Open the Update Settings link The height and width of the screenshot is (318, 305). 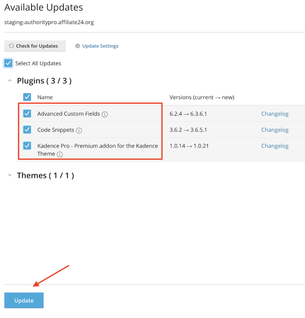click(100, 46)
